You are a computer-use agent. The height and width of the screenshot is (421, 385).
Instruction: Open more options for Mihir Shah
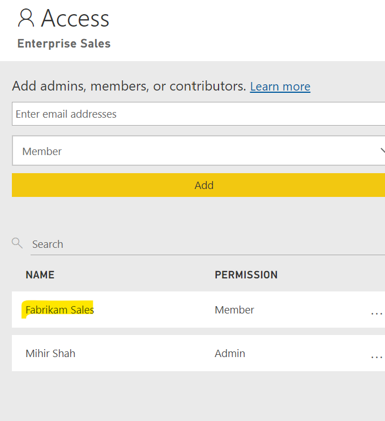[x=376, y=355]
